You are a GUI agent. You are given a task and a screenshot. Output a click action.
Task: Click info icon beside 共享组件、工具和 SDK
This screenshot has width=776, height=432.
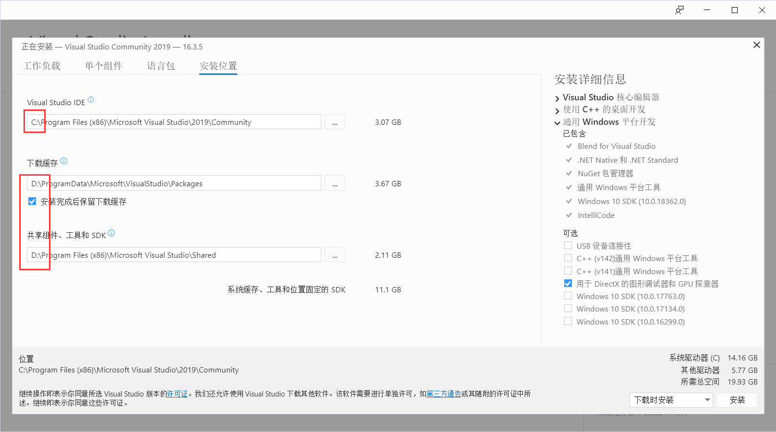[111, 233]
